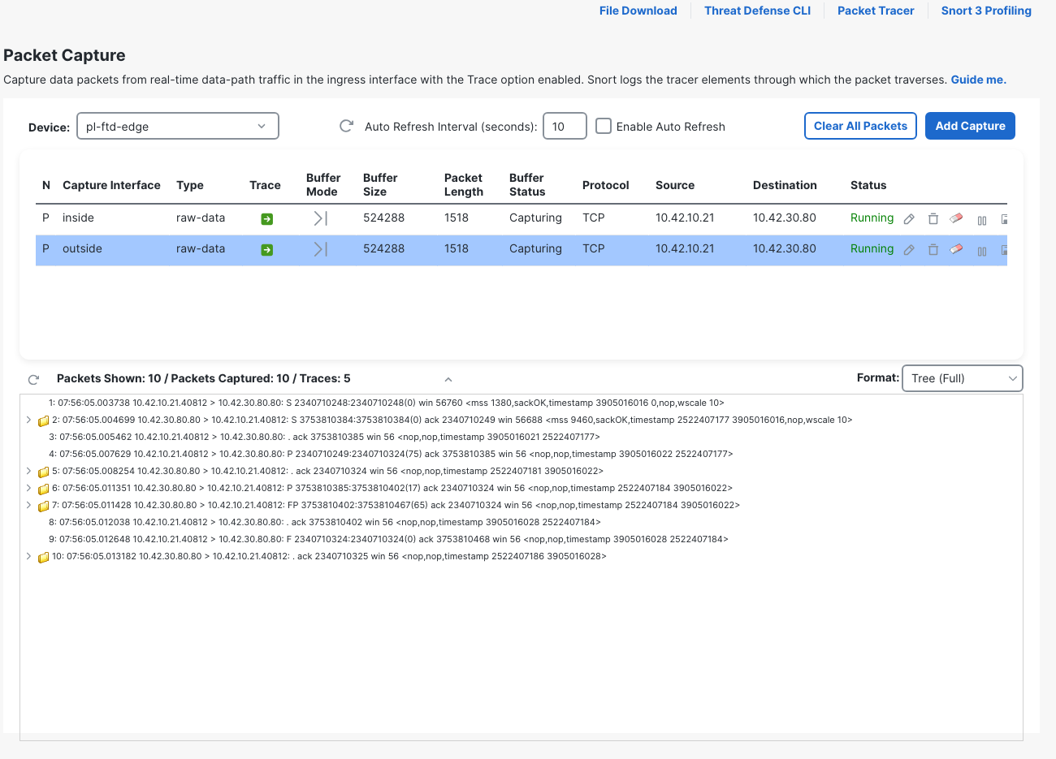Click the Add Capture button
1056x759 pixels.
[970, 126]
